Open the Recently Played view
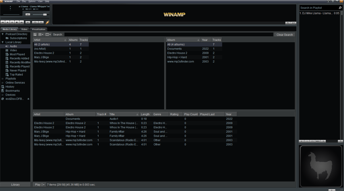The height and width of the screenshot is (191, 344). coord(19,66)
